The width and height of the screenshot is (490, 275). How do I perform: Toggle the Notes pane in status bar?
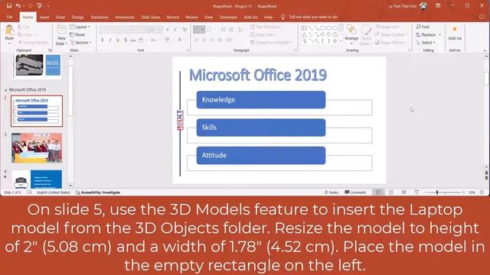(x=332, y=192)
